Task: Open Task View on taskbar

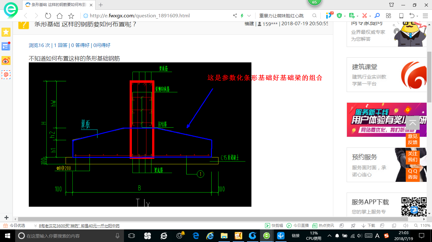Action: (132, 236)
